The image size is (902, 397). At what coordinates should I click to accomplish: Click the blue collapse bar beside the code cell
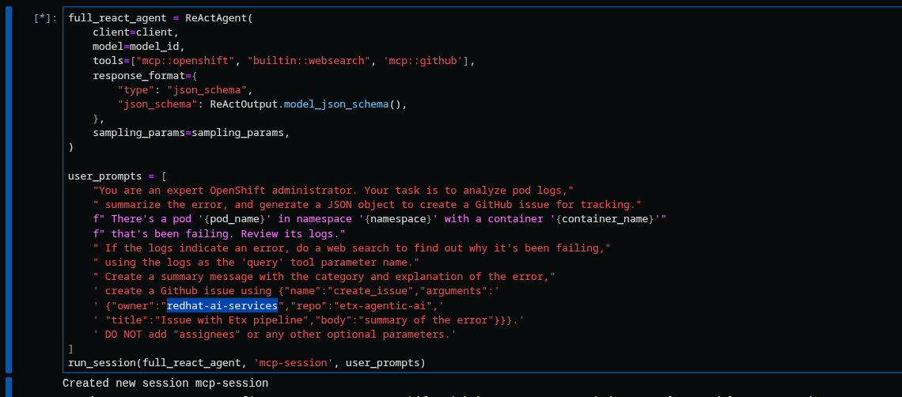click(x=9, y=190)
